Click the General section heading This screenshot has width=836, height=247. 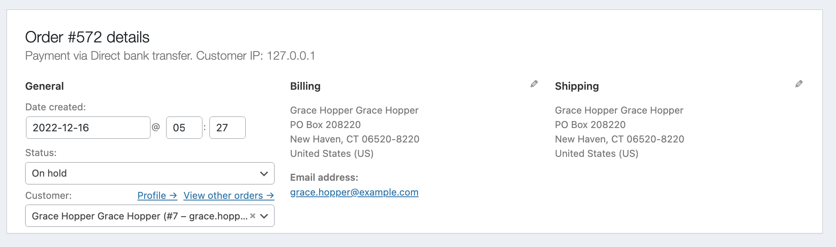[45, 86]
